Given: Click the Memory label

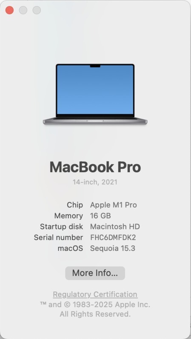Looking at the screenshot, I should [68, 216].
